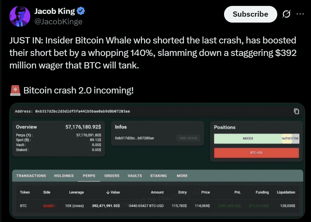Select the ORDERS tab
Image resolution: width=311 pixels, height=222 pixels.
112,176
